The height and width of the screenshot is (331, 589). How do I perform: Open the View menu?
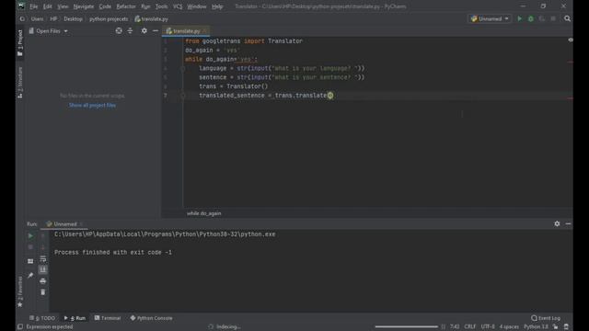(63, 6)
